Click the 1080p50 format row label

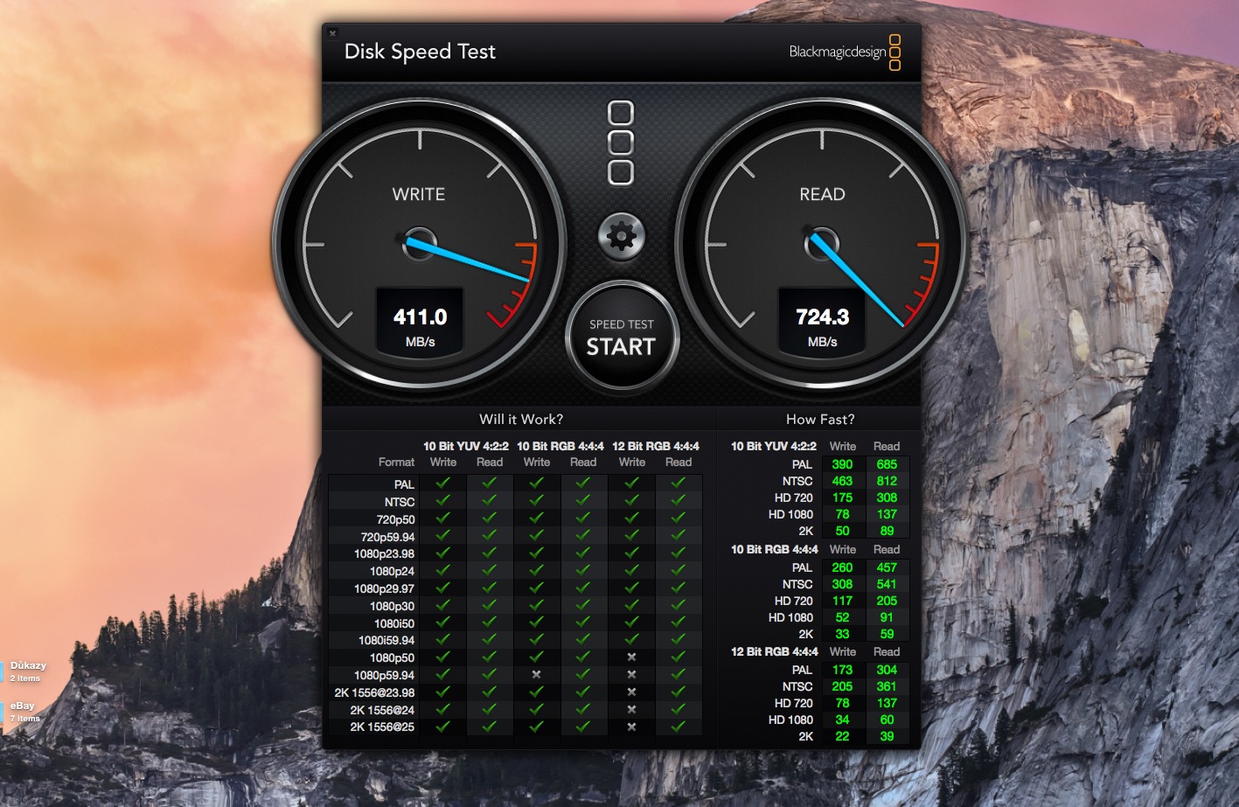392,657
